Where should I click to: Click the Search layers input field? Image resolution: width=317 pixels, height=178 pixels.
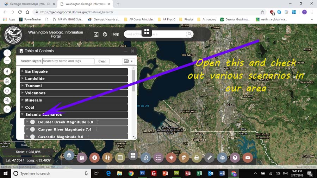68,61
